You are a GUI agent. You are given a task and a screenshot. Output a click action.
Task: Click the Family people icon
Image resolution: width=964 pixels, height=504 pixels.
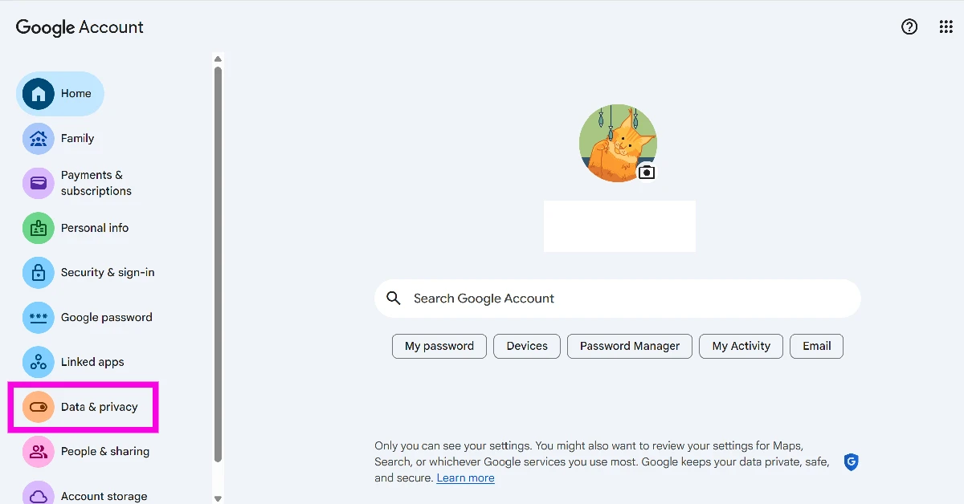(38, 139)
